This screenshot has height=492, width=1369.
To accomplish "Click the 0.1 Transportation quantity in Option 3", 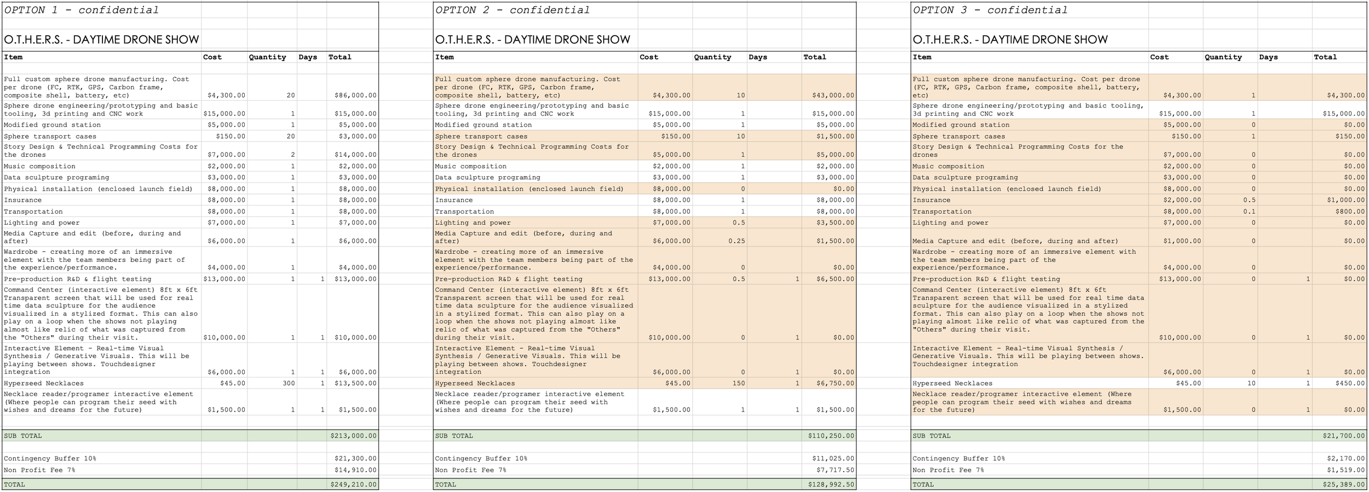I will (1250, 211).
